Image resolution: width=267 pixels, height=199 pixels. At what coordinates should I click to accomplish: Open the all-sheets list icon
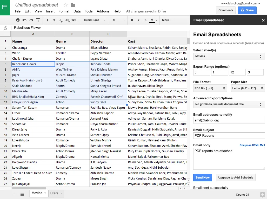pos(22,194)
